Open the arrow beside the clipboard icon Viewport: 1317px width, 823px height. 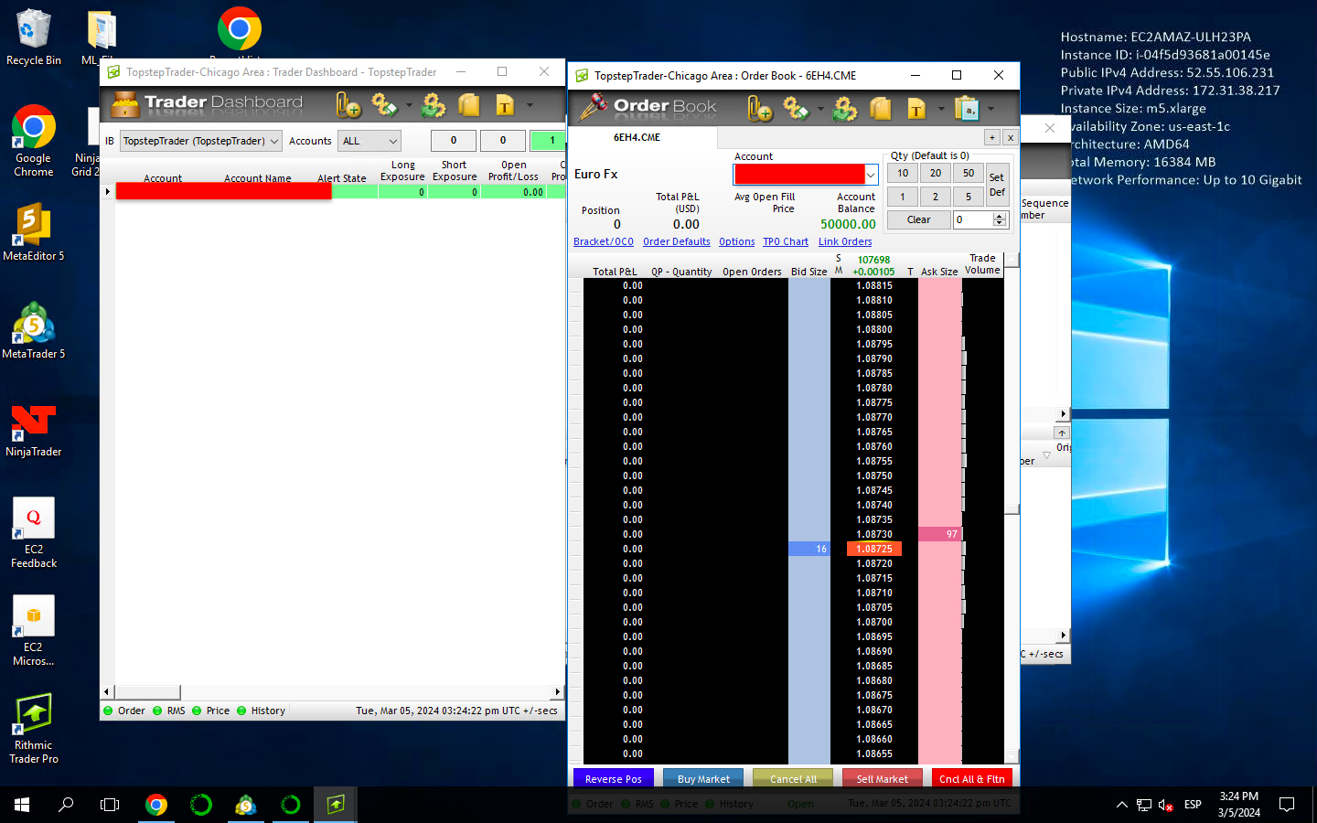(x=990, y=110)
